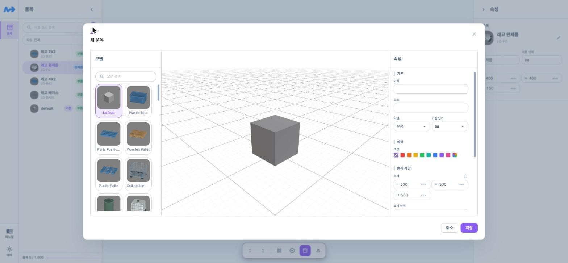Click the code input field
This screenshot has height=263, width=568.
coord(431,108)
